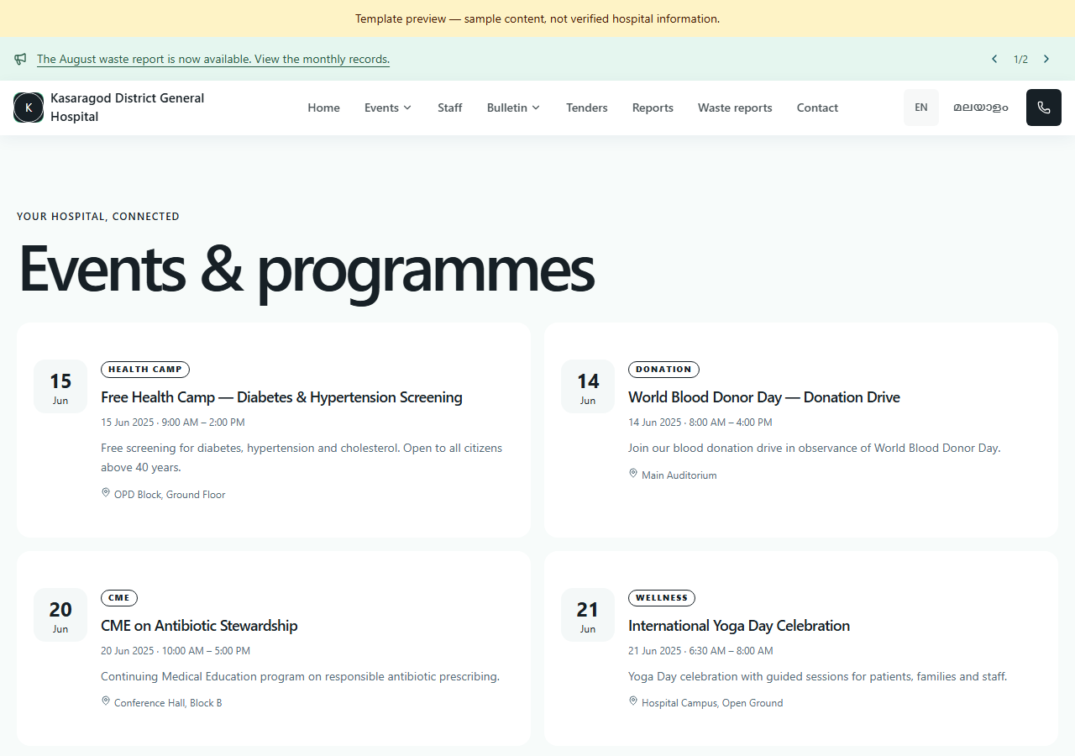The image size is (1075, 756).
Task: Click the HEALTH CAMP category tag
Action: tap(145, 370)
